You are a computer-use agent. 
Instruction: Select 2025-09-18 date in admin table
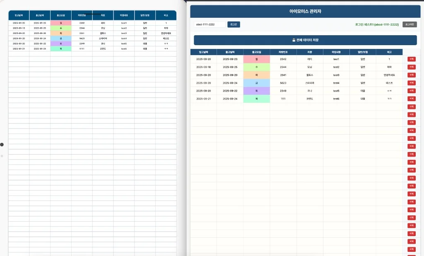coord(203,67)
